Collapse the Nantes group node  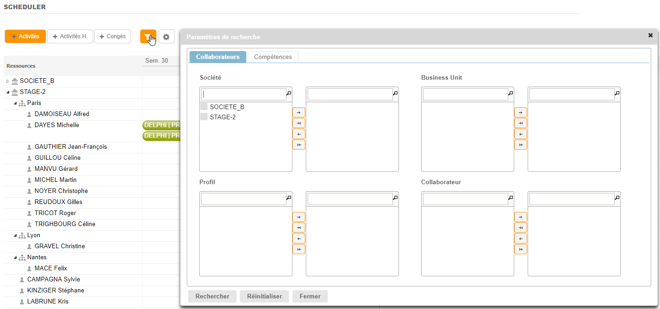pyautogui.click(x=15, y=257)
